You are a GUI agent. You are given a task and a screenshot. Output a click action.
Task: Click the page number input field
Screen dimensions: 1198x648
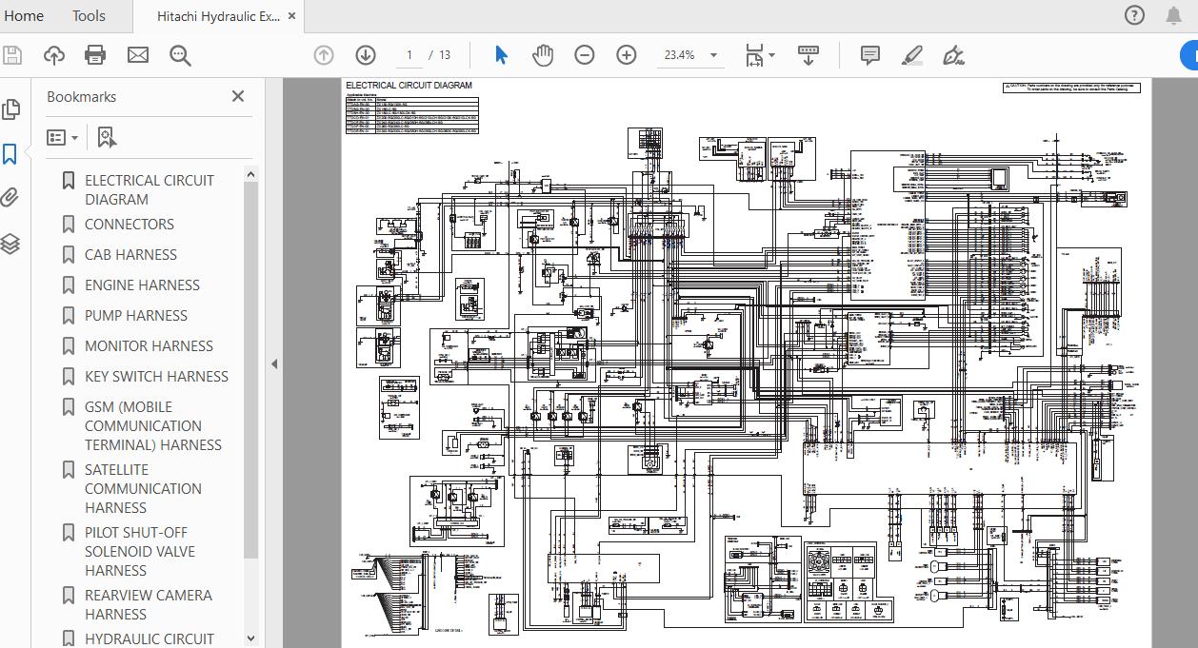coord(409,55)
